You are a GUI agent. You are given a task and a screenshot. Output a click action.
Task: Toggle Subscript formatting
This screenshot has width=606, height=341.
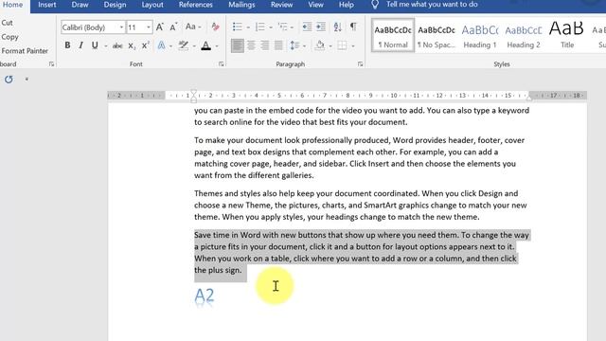[132, 45]
